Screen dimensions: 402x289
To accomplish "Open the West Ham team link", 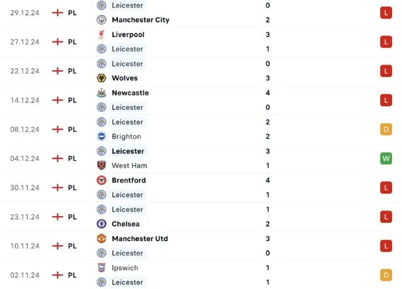I will pos(129,165).
